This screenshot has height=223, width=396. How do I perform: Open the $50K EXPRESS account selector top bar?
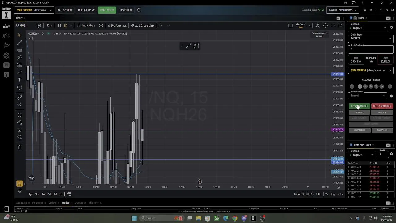(x=34, y=10)
